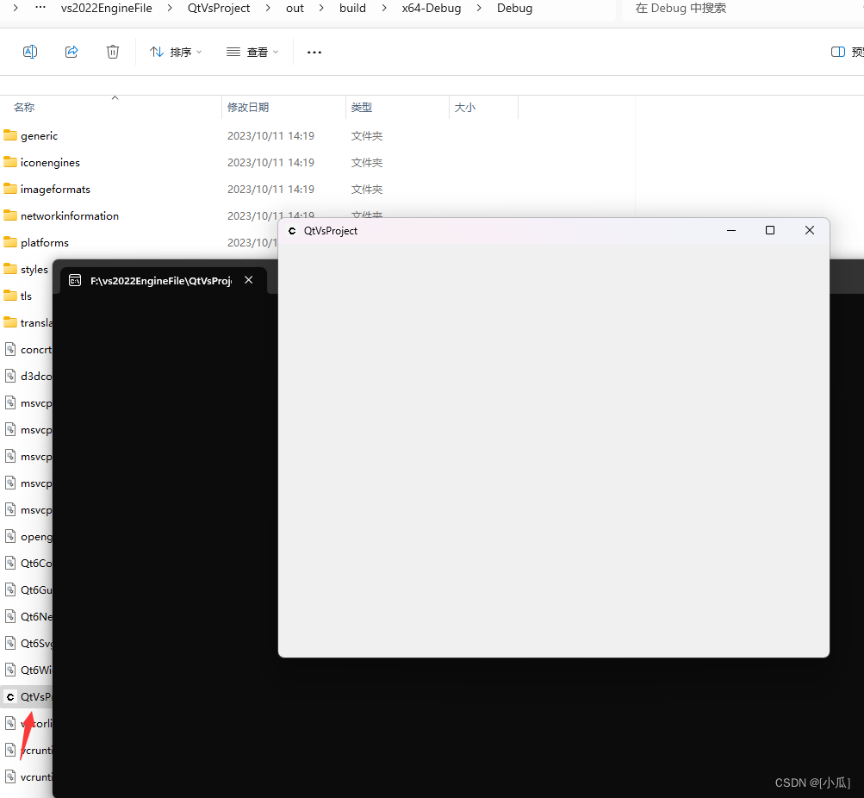Select the d3dcompiler DLL file icon

(x=10, y=376)
